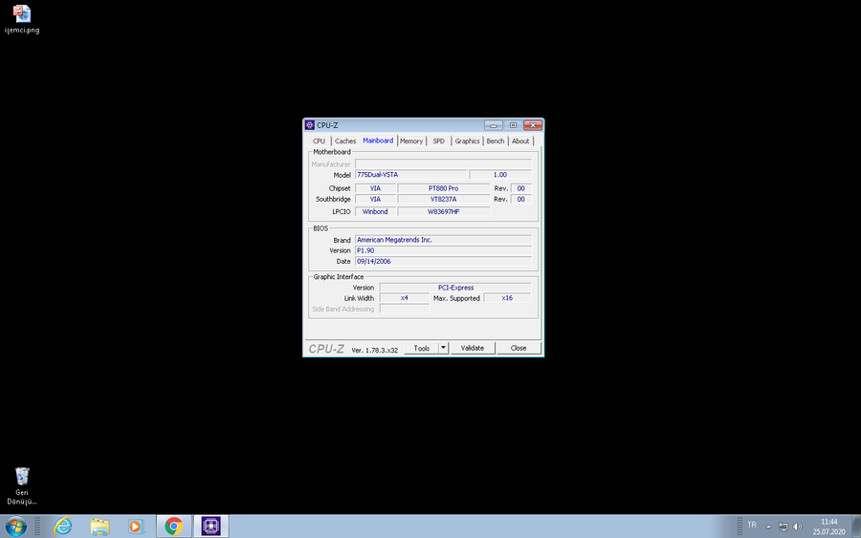861x538 pixels.
Task: Switch to the Memory tab
Action: click(411, 140)
